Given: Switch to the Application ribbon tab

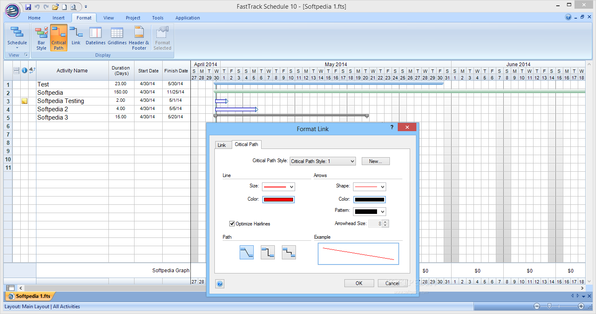Looking at the screenshot, I should pyautogui.click(x=187, y=18).
